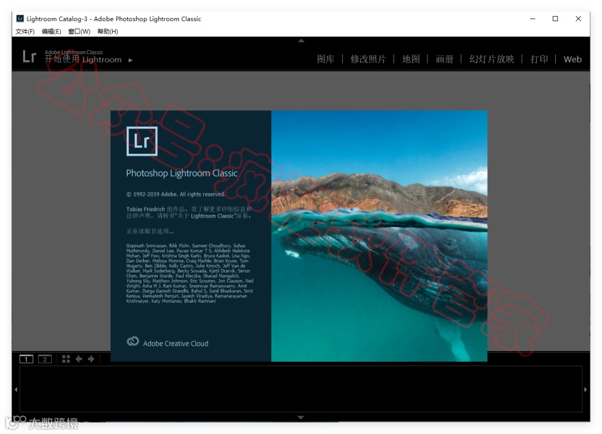Image resolution: width=602 pixels, height=434 pixels.
Task: Switch to the 打印 module
Action: (x=539, y=59)
